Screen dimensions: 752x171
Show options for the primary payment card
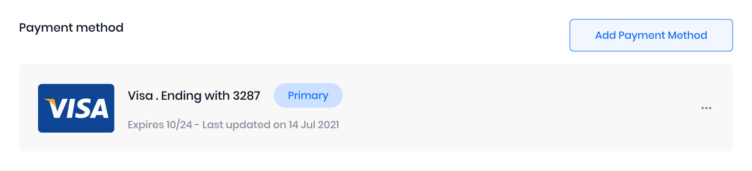(x=706, y=108)
